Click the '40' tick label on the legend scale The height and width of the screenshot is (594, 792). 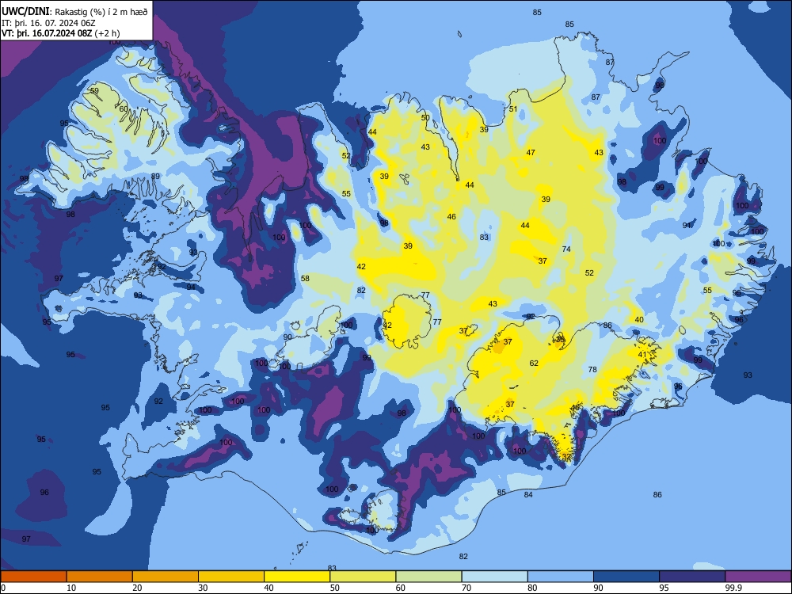coord(268,588)
